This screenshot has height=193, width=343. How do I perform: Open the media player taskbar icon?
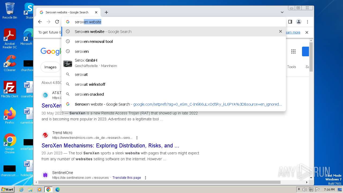coord(39,190)
